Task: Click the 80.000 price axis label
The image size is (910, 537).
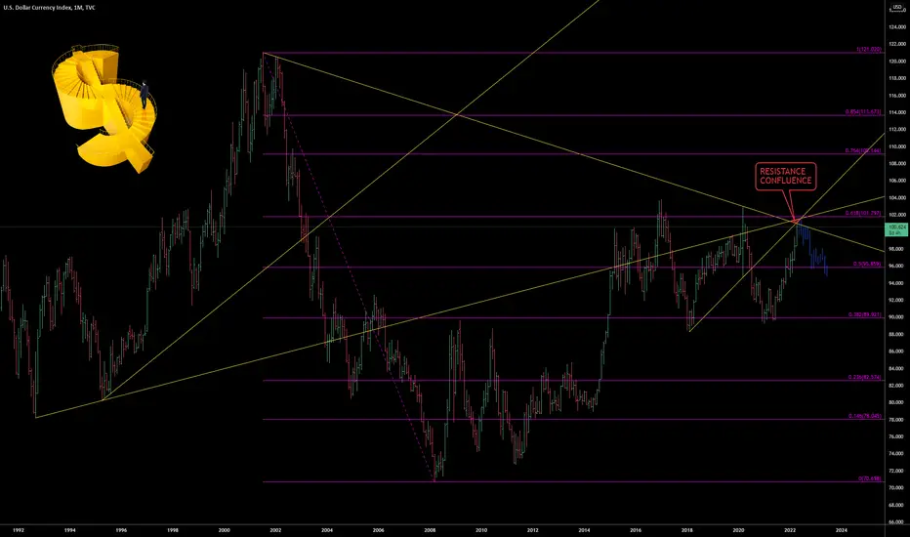Action: [x=896, y=402]
